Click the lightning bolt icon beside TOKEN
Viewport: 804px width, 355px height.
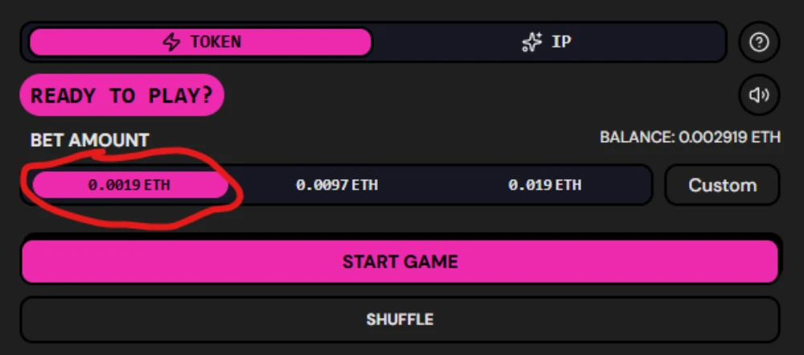click(x=171, y=42)
